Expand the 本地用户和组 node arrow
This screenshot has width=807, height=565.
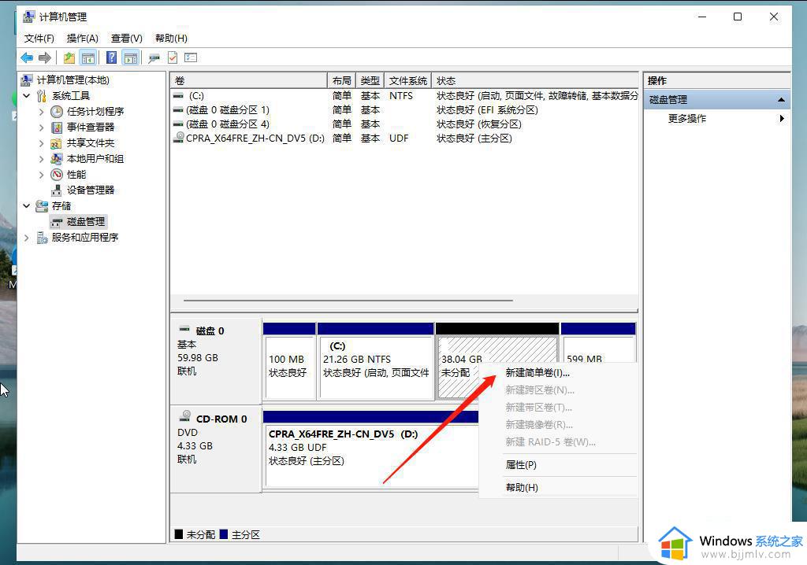pos(42,159)
